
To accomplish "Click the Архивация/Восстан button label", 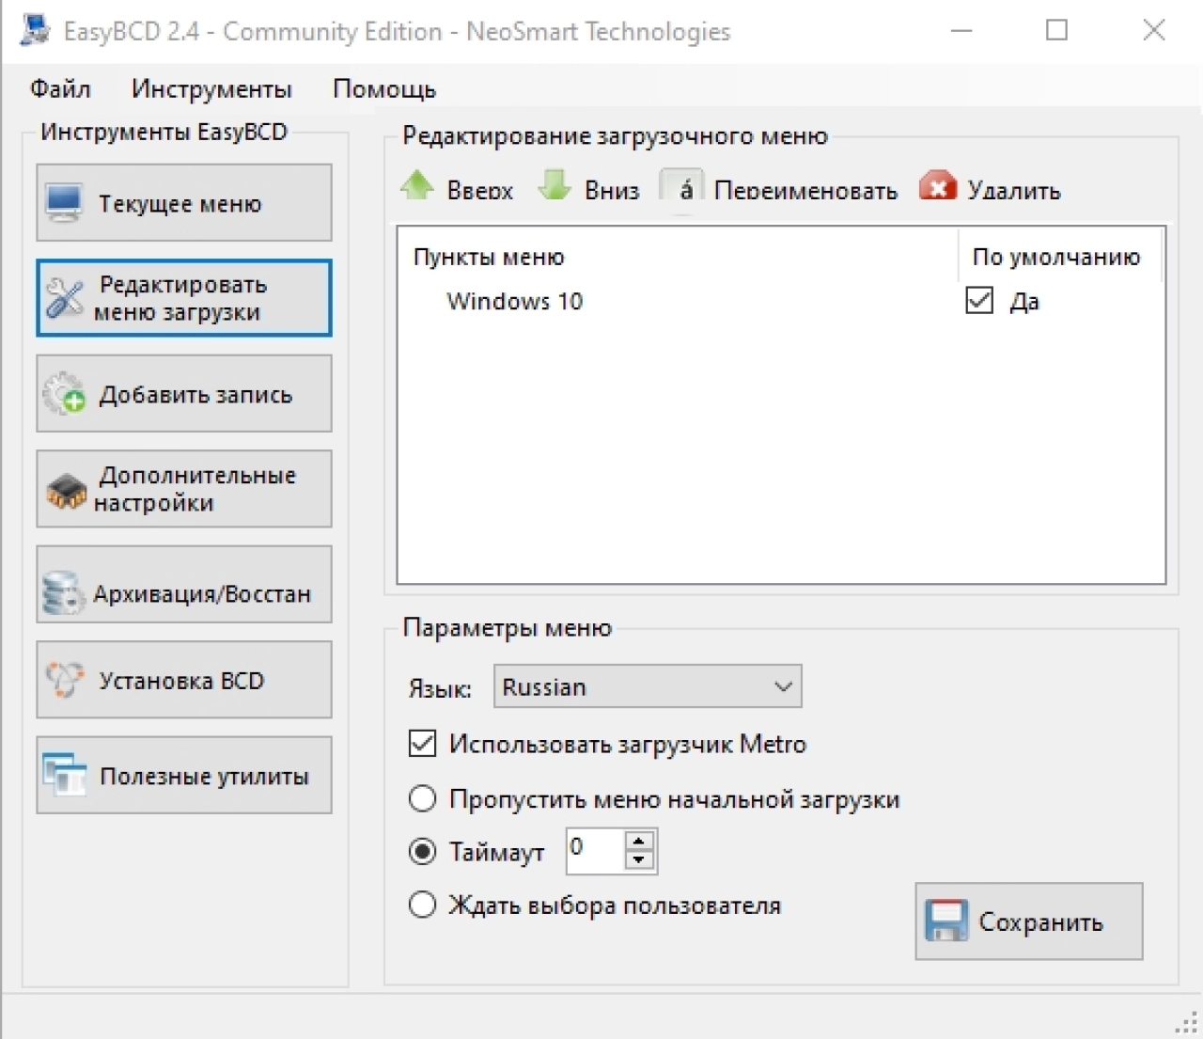I will click(201, 593).
